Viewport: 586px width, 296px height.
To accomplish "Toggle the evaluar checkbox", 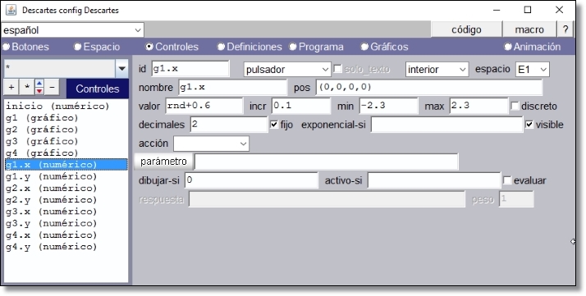I will tap(507, 180).
